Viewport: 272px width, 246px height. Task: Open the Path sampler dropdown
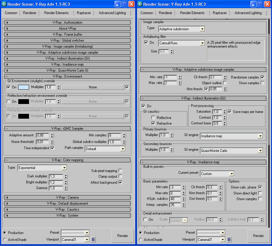(105, 149)
